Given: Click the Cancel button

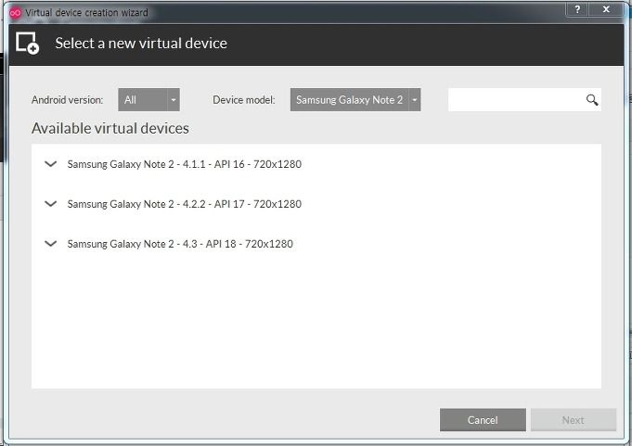Looking at the screenshot, I should tap(483, 420).
